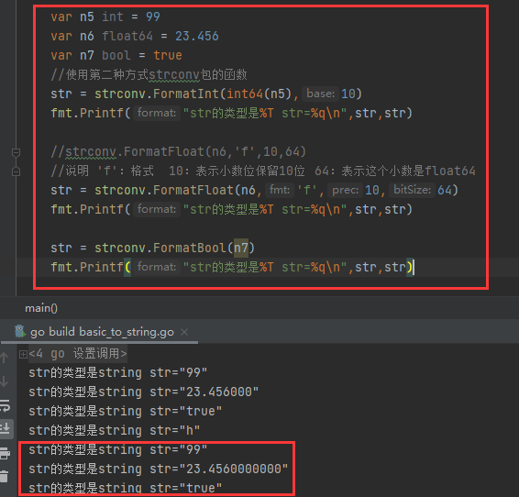Viewport: 519px width, 497px height.
Task: Click the fold end marker beside 说明 comment
Action: pyautogui.click(x=16, y=171)
